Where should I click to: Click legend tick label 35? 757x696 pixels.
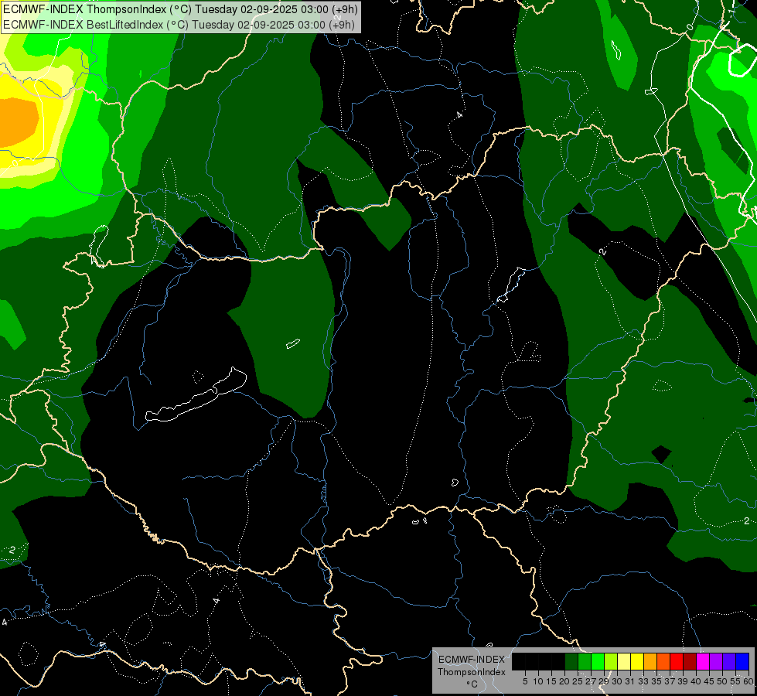[x=657, y=681]
